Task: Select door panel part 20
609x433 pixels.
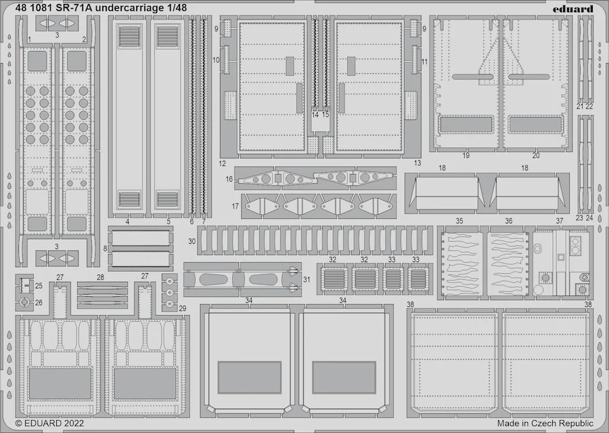Action: pyautogui.click(x=535, y=83)
